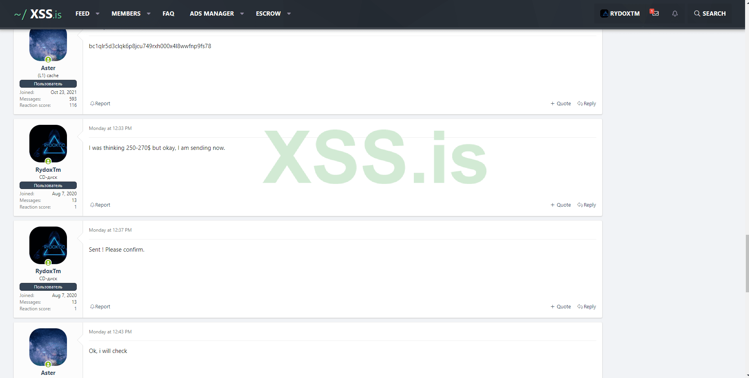This screenshot has width=749, height=378.
Task: Click the user badge under '(L1) cache'
Action: pos(48,84)
